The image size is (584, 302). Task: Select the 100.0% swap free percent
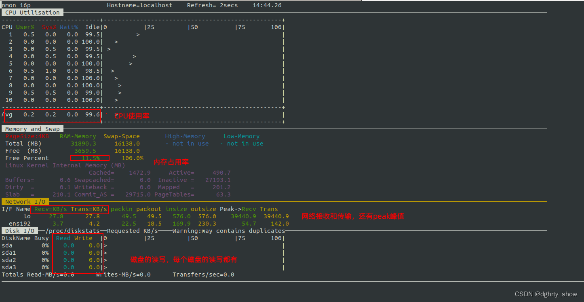point(132,158)
